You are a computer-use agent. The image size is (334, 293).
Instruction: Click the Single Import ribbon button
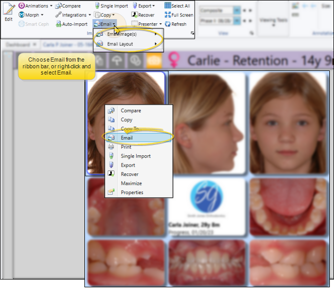pyautogui.click(x=110, y=6)
